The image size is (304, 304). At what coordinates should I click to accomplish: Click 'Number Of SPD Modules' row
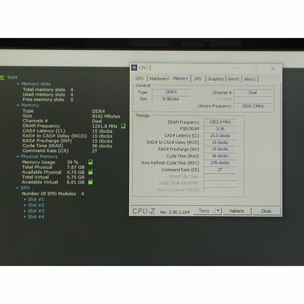[x=53, y=194]
